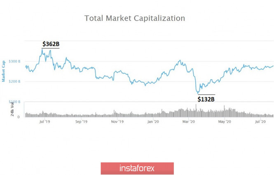Select the Jul '19 date marker
The image size is (274, 175).
click(x=44, y=122)
